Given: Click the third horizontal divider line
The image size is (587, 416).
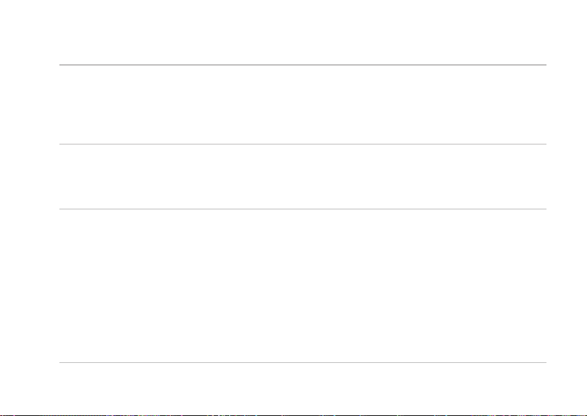Looking at the screenshot, I should point(303,209).
